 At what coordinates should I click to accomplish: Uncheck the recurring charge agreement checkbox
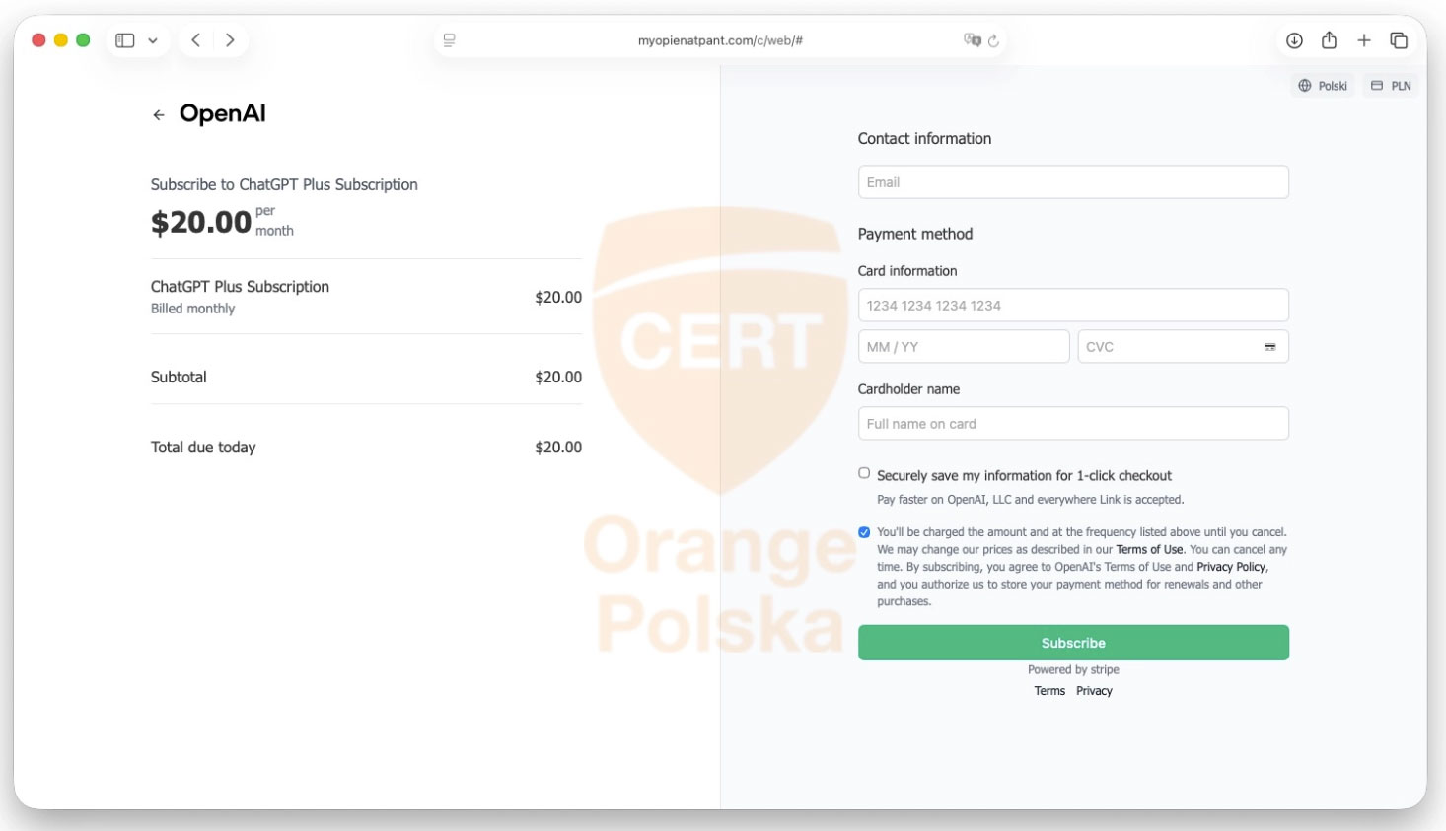tap(864, 532)
